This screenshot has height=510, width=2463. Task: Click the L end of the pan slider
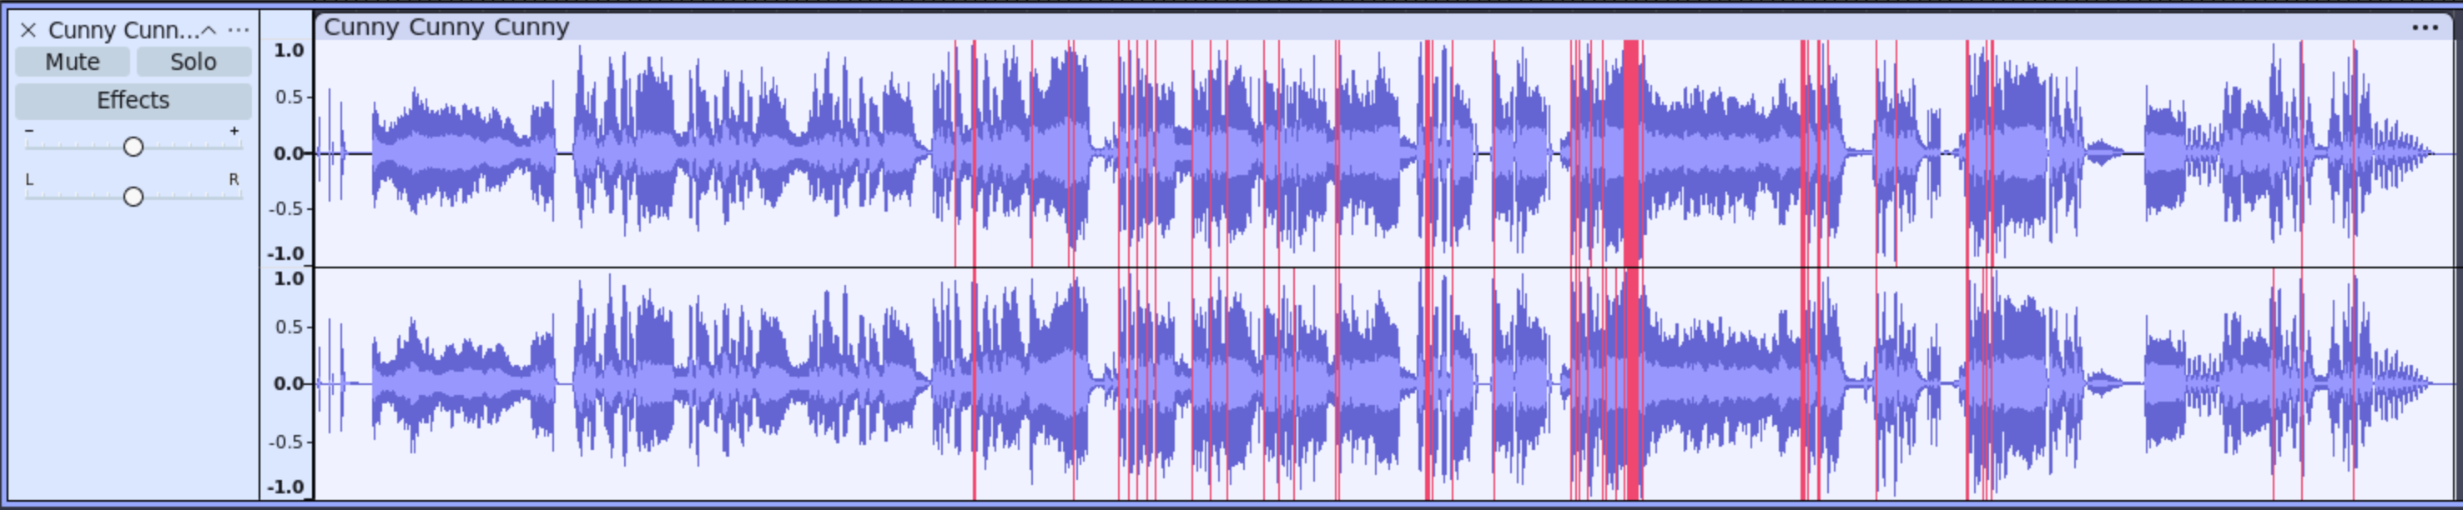(x=30, y=179)
